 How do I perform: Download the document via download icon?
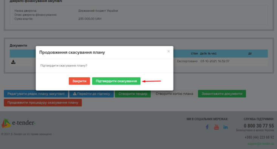[x=13, y=62]
